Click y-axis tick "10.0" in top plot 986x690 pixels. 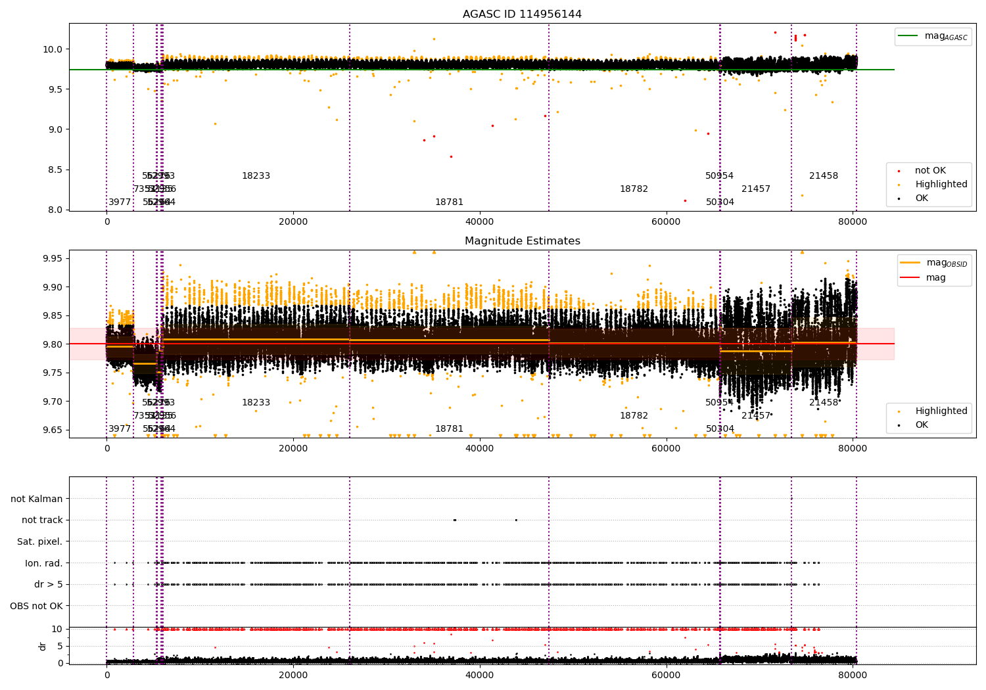pyautogui.click(x=53, y=49)
